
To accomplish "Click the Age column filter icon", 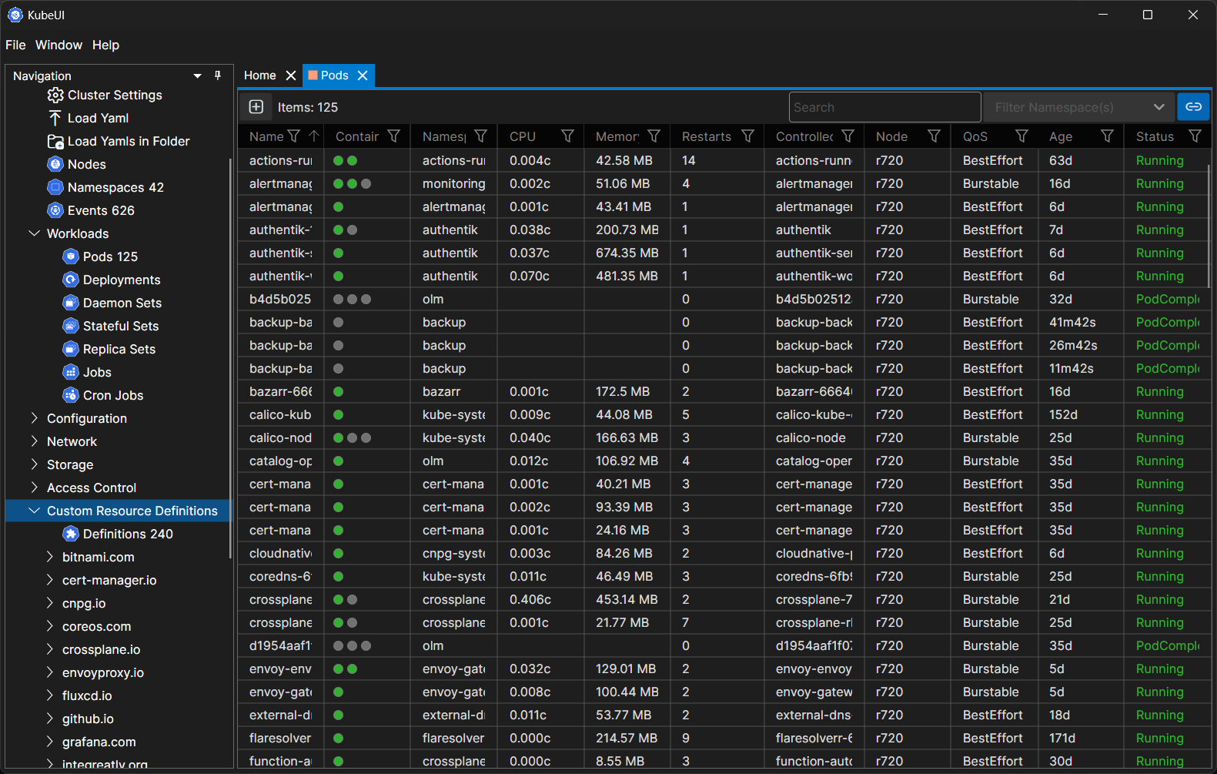I will coord(1107,136).
